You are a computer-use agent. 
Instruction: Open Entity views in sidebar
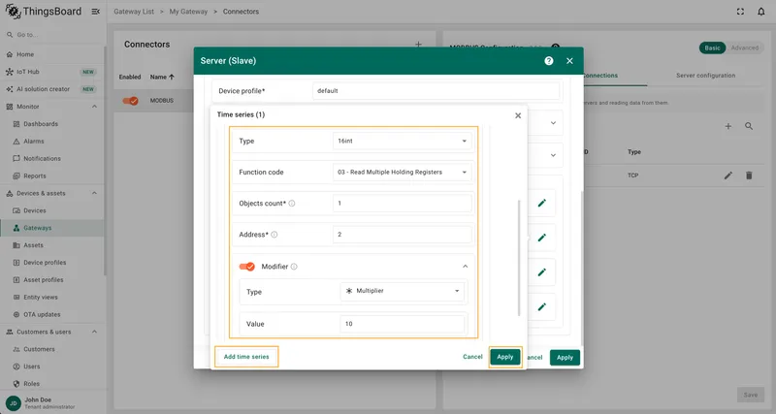click(x=52, y=297)
